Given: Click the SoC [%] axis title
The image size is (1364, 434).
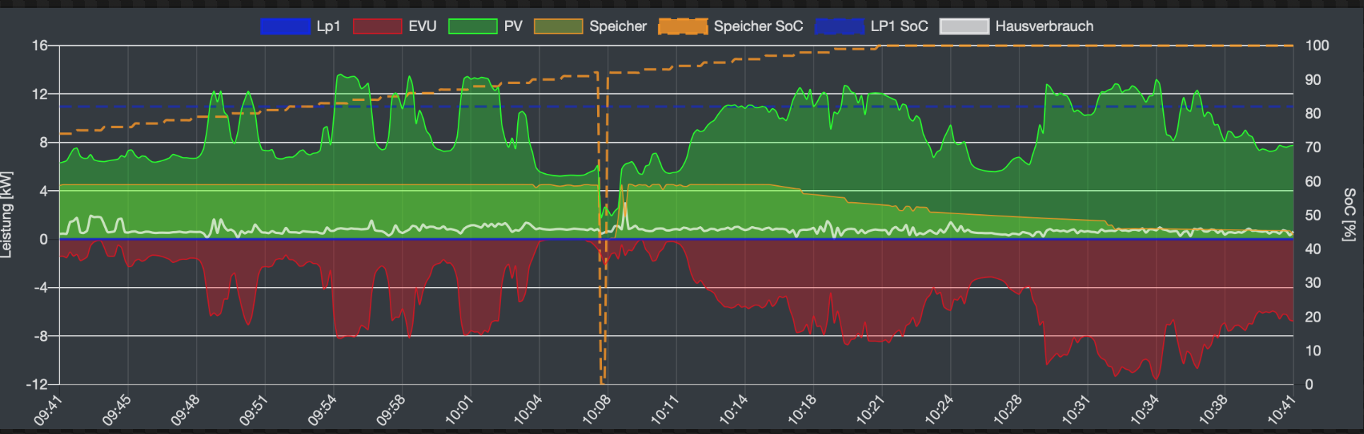Looking at the screenshot, I should [x=1350, y=214].
